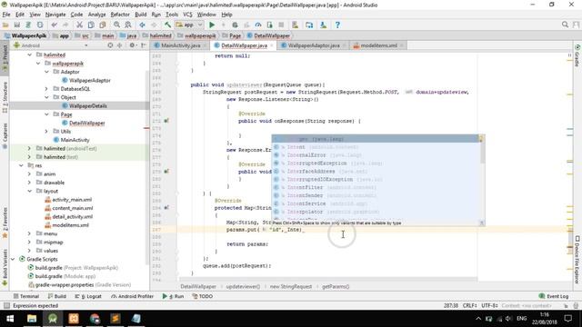The width and height of the screenshot is (582, 327).
Task: Open Windows Start menu
Action: (10, 319)
